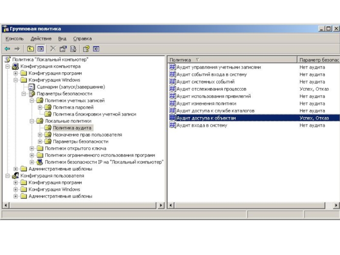Click the left pane horizontal scrollbar right arrow
Image resolution: width=340 pixels, height=255 pixels.
[161, 205]
